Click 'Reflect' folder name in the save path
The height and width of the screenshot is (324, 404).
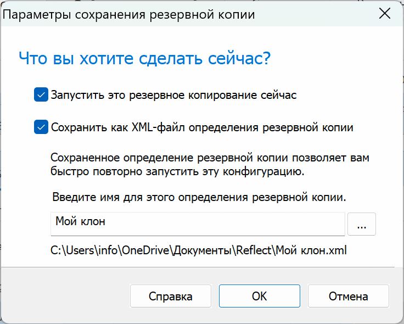(254, 252)
